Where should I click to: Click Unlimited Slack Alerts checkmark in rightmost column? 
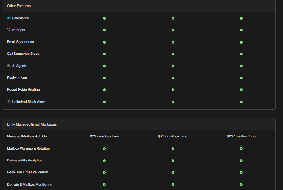tap(241, 102)
